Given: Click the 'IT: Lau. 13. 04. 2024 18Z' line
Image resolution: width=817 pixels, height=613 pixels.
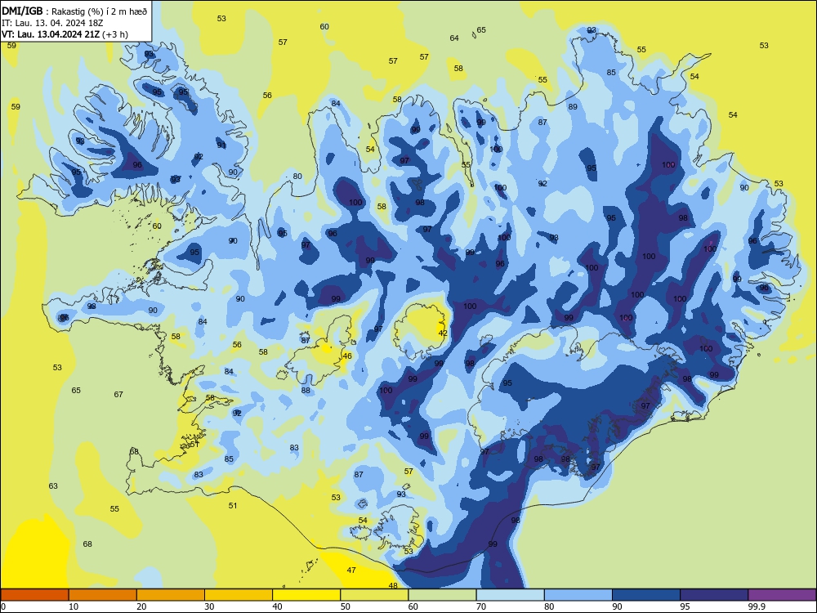Looking at the screenshot, I should pyautogui.click(x=52, y=23).
